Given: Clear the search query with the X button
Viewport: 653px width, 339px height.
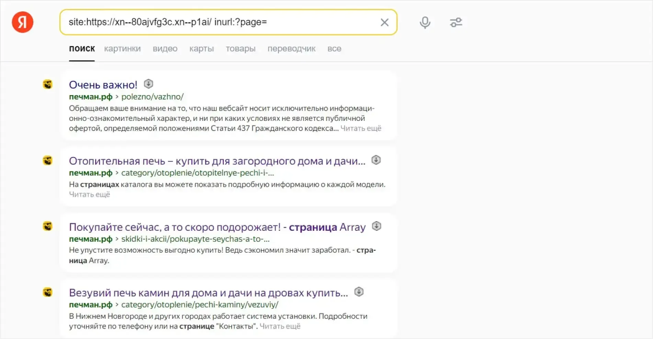Looking at the screenshot, I should tap(385, 22).
